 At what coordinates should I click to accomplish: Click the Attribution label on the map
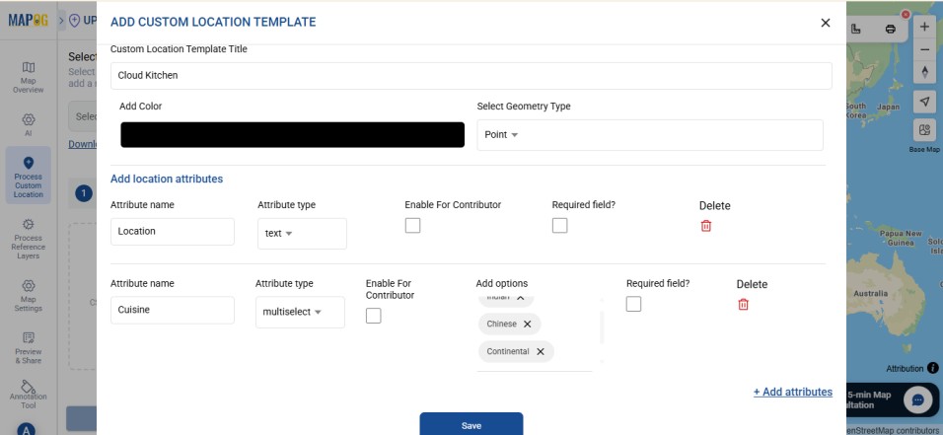pos(905,368)
